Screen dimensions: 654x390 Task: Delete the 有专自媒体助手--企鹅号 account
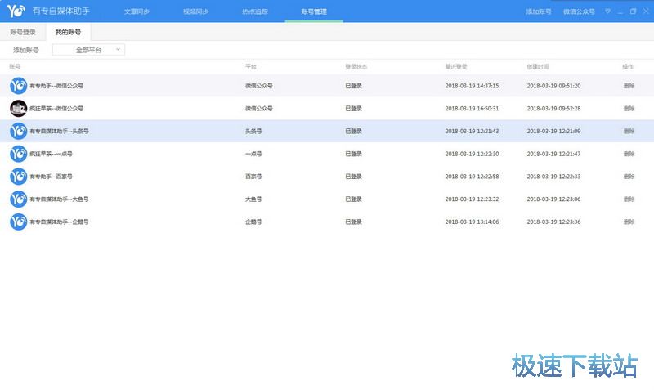(x=629, y=222)
